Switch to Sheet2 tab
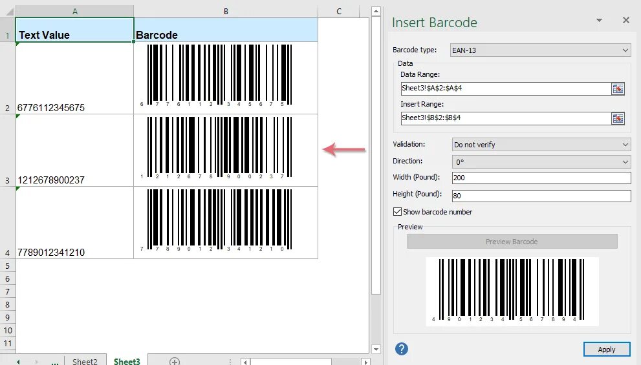641x365 pixels. 85,361
